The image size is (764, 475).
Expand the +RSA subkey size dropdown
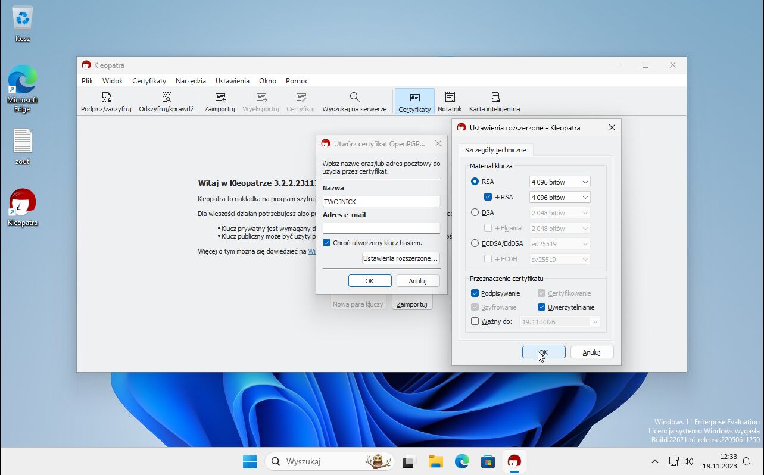pyautogui.click(x=560, y=197)
